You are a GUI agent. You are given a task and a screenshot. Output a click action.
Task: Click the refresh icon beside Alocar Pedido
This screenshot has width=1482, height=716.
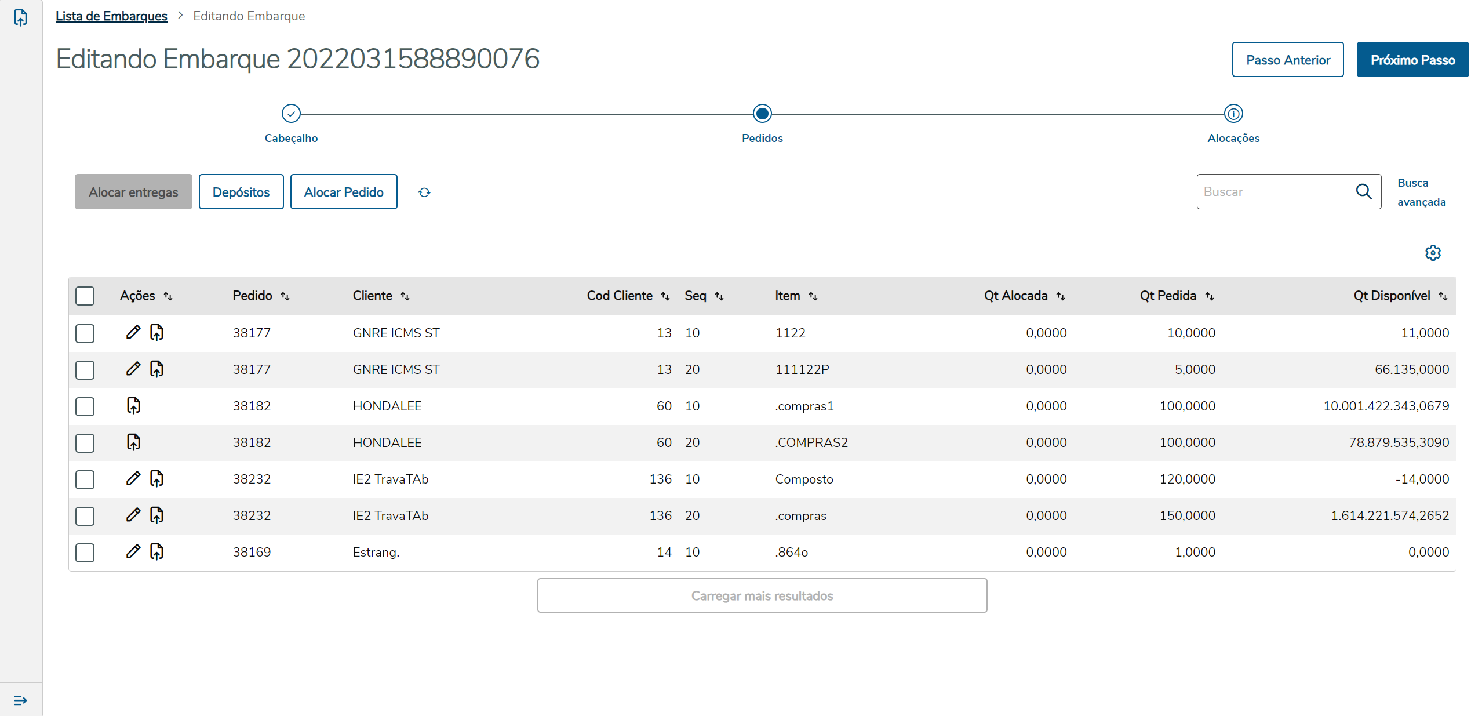click(x=424, y=192)
